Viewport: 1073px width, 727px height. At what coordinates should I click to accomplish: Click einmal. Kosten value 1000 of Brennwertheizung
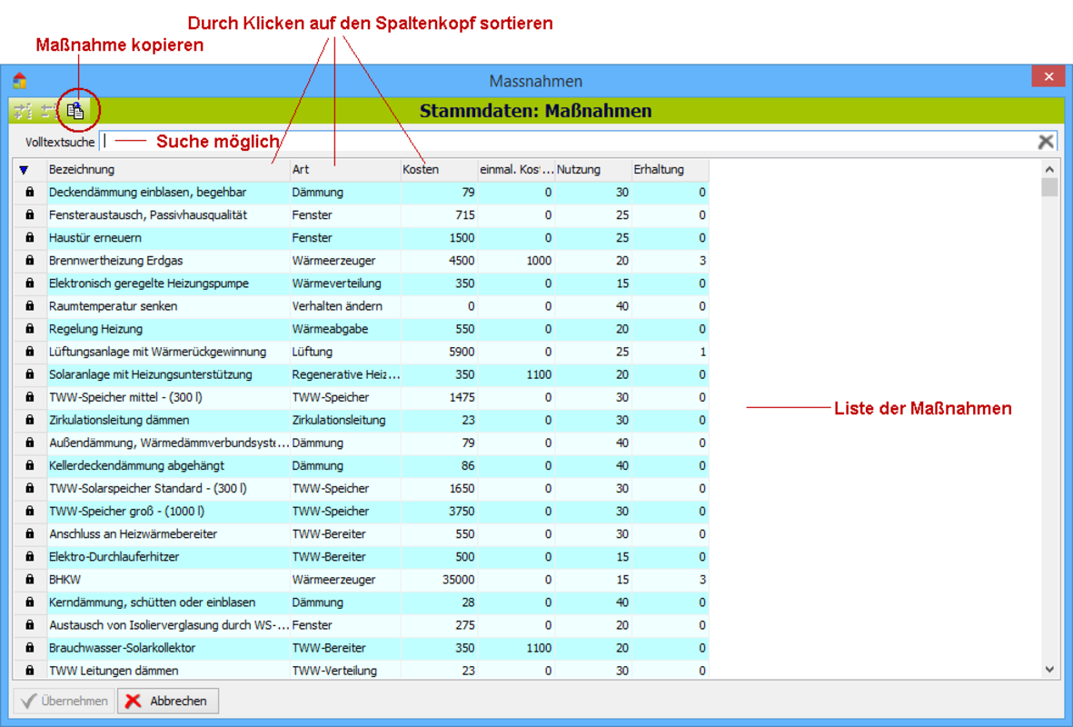(539, 260)
